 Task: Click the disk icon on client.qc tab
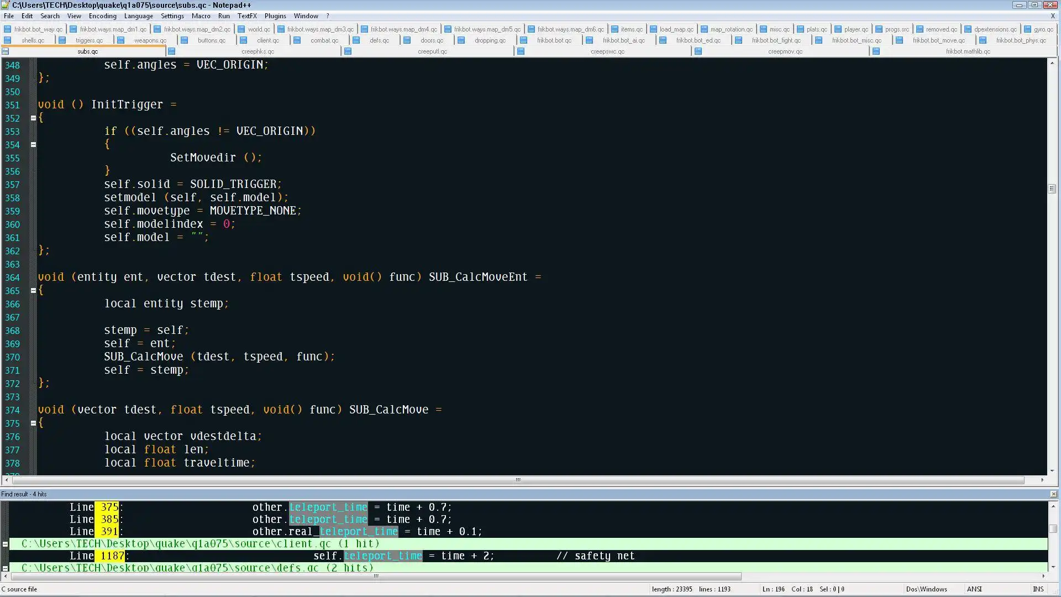pos(244,40)
